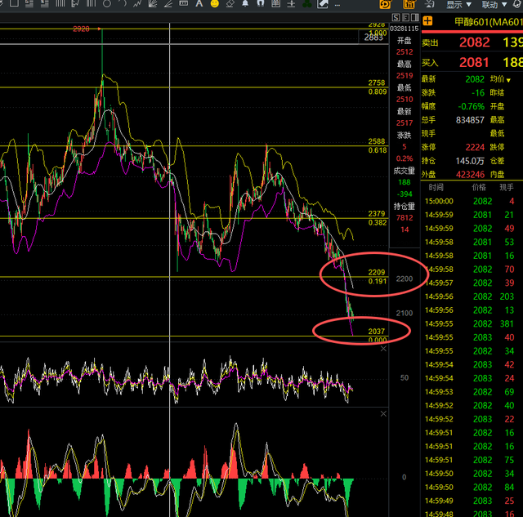
Task: Click the 最低 value 2510
Action: point(405,100)
